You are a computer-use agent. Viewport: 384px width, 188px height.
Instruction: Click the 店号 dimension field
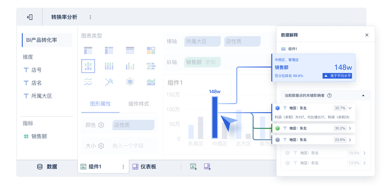(33, 70)
